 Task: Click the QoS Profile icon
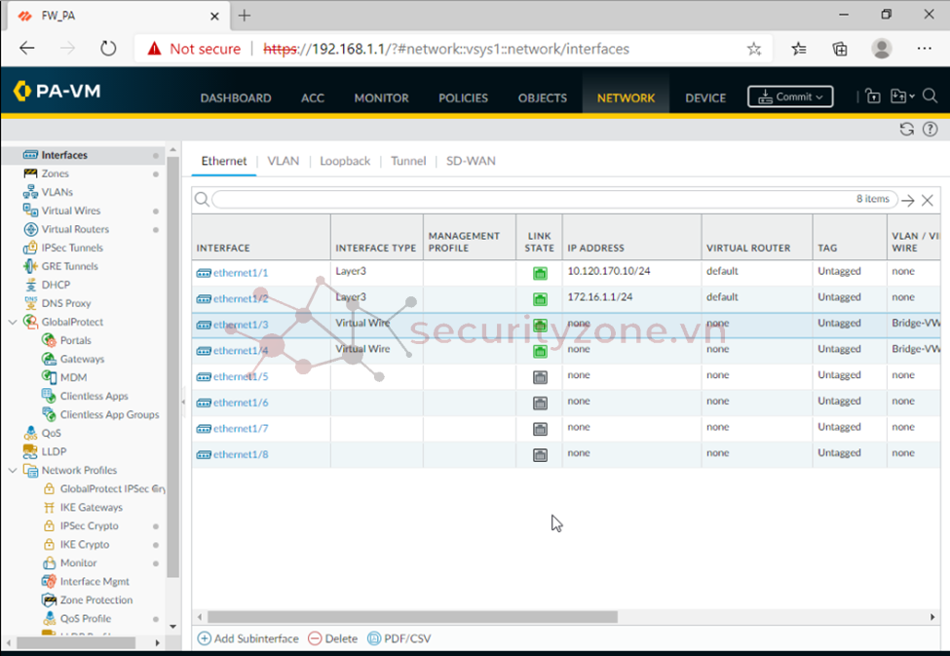coord(49,618)
